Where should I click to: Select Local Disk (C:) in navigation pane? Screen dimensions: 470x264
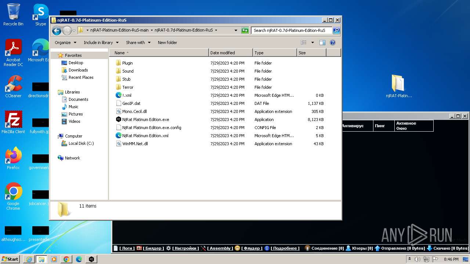point(81,143)
